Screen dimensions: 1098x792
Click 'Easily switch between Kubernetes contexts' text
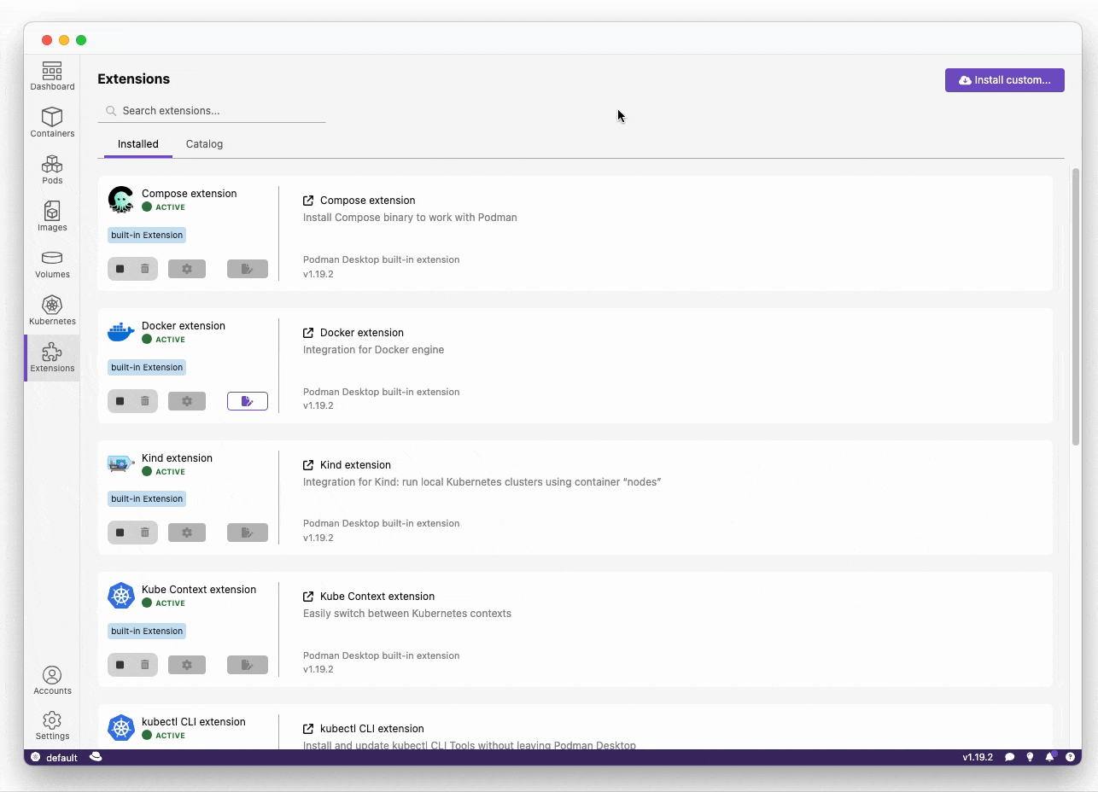pyautogui.click(x=407, y=614)
